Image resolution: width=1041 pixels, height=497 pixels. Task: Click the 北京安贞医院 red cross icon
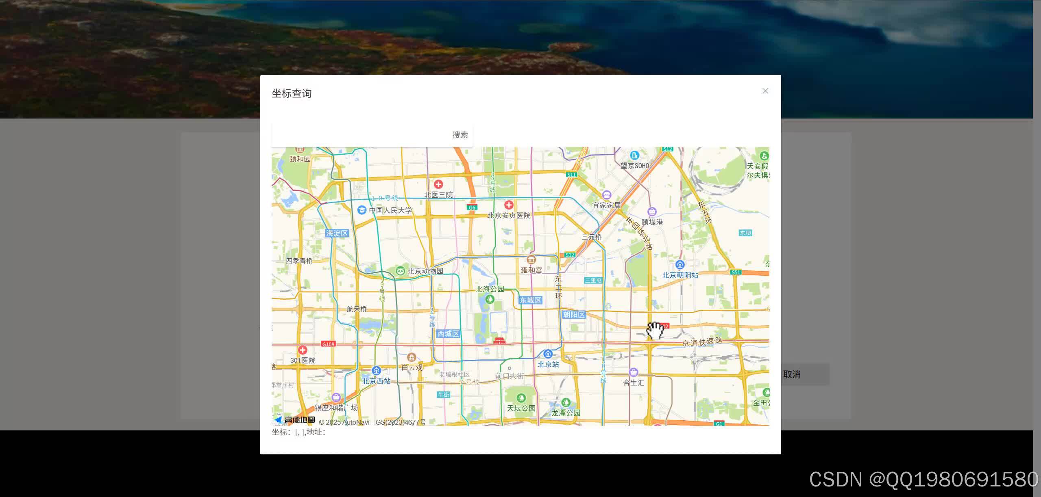point(509,205)
